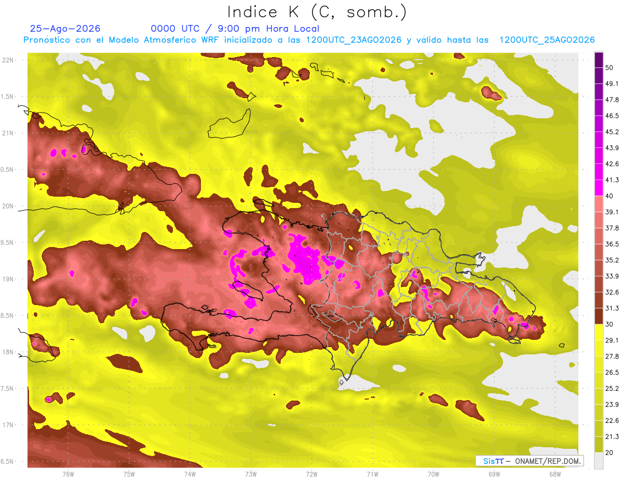Viewport: 623px width, 481px height.
Task: Click the "21N" latitude label
Action: (x=8, y=133)
